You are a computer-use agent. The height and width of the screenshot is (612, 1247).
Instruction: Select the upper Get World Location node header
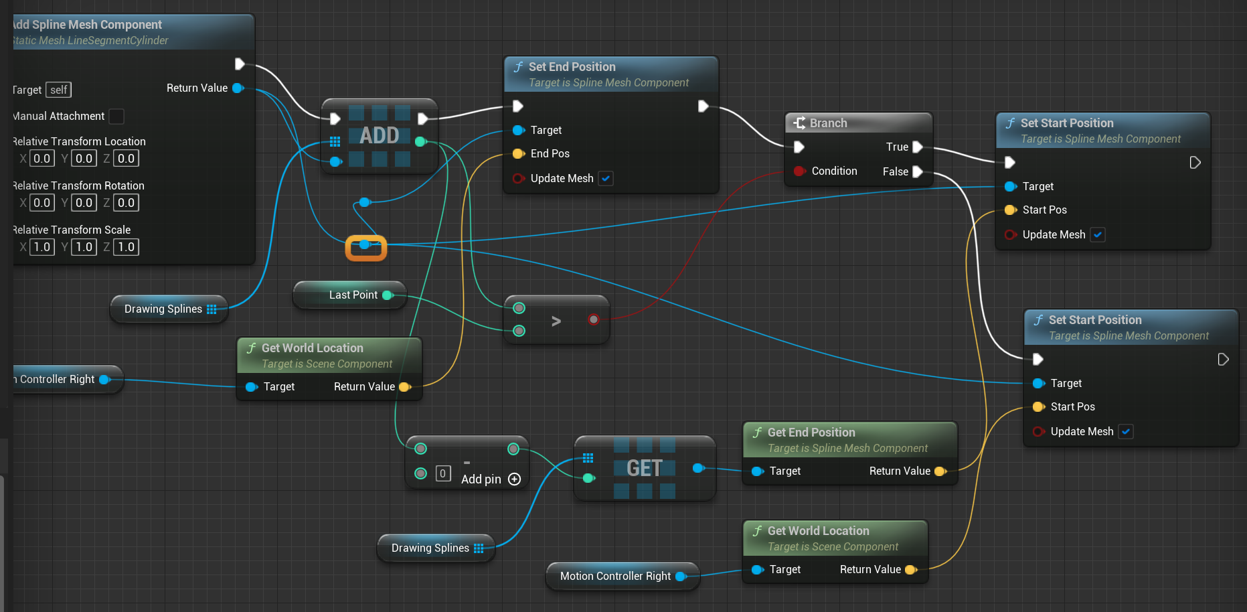(x=329, y=356)
